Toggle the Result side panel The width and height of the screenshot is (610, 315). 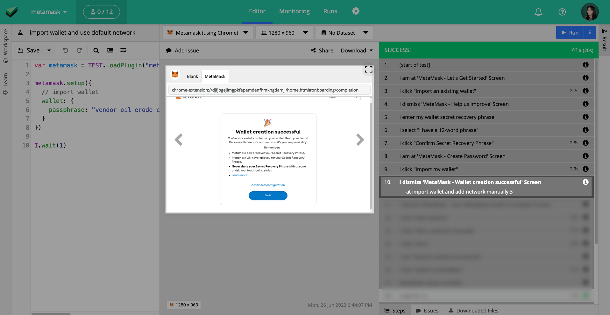click(x=604, y=40)
